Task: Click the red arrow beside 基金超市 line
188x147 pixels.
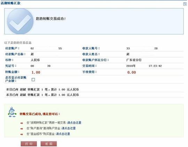Action: (x=22, y=134)
